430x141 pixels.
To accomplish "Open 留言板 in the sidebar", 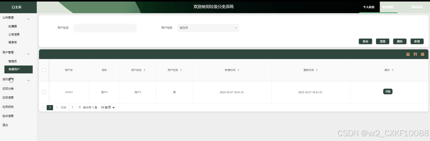I will (x=13, y=42).
